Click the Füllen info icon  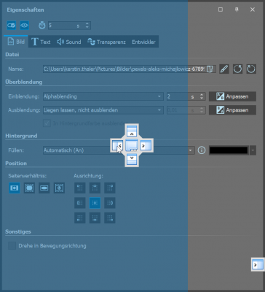[202, 150]
